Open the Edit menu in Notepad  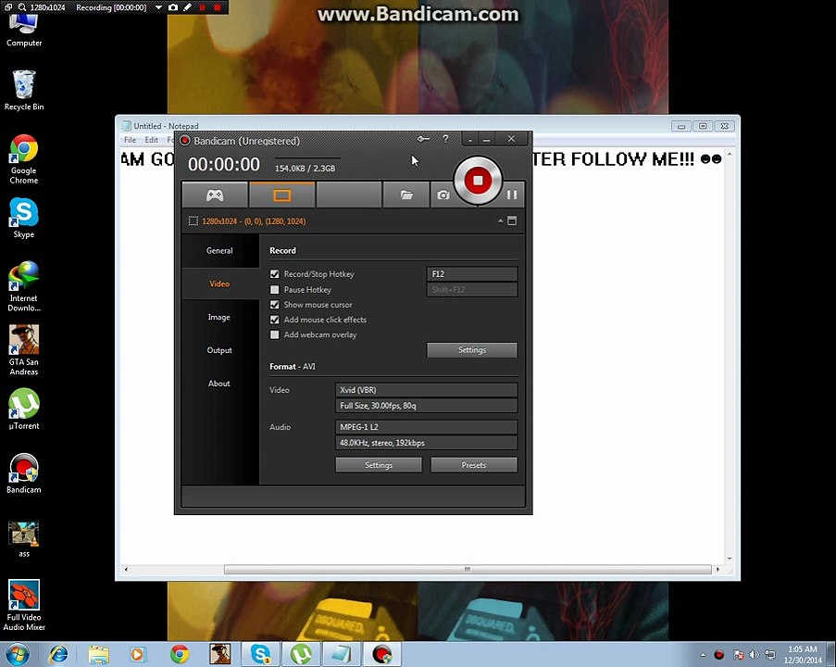coord(152,140)
